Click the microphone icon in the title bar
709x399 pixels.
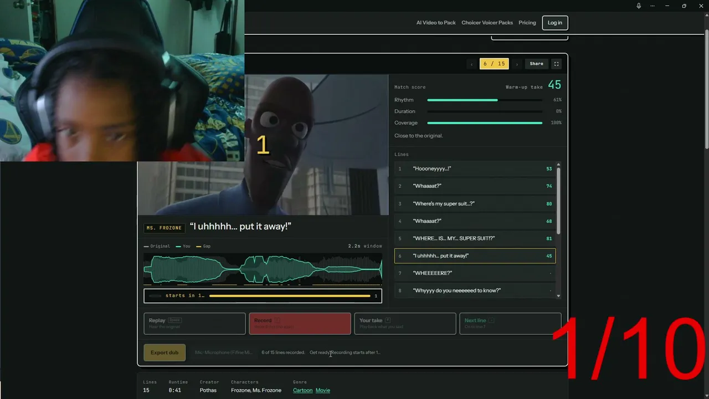point(639,6)
